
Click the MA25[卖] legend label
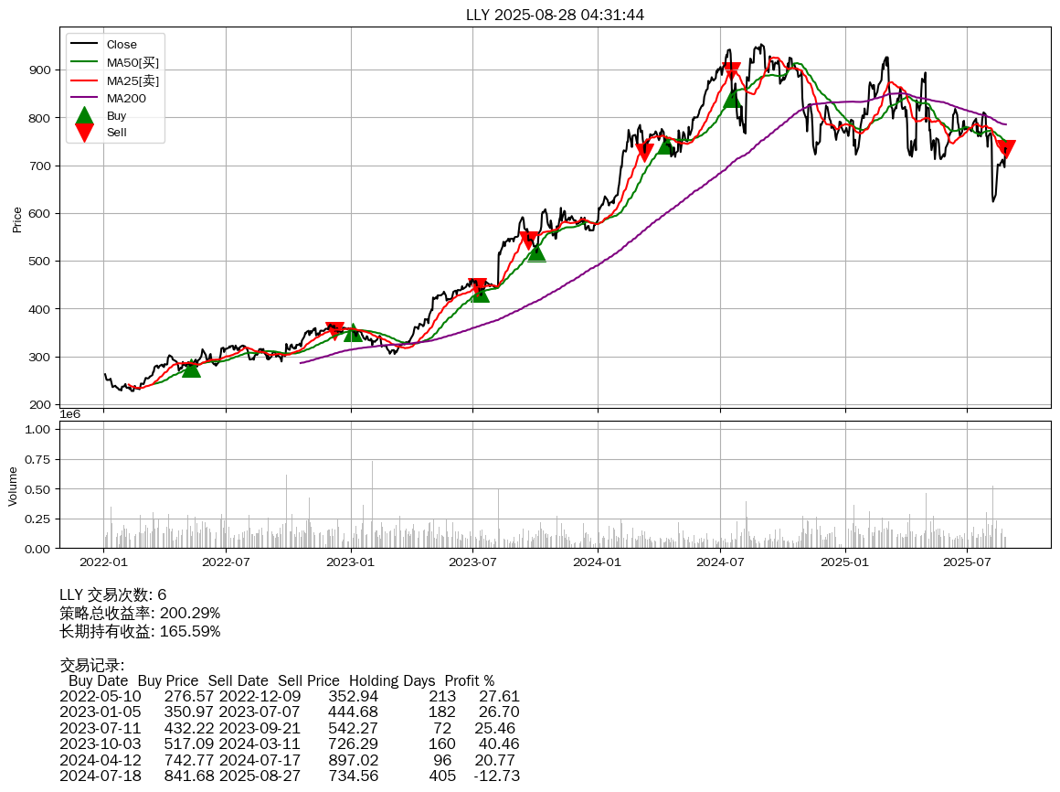pyautogui.click(x=132, y=80)
